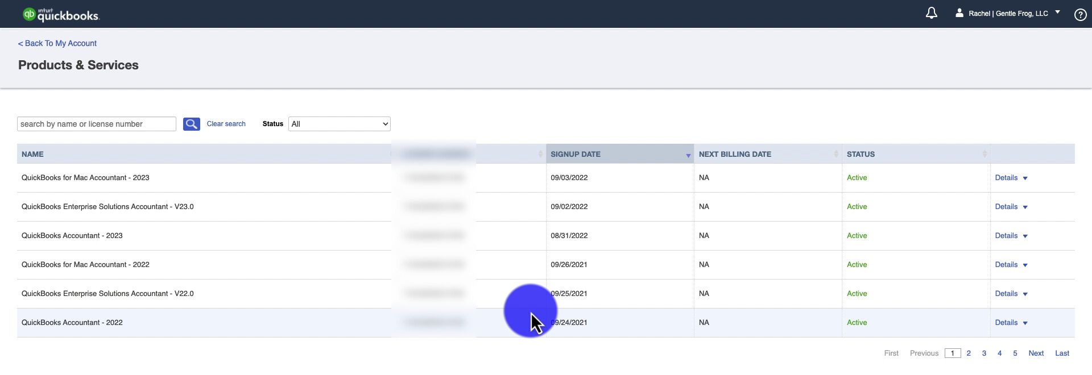Screen dimensions: 1092x375
Task: Click signup date 09/03/2022
Action: tap(569, 178)
